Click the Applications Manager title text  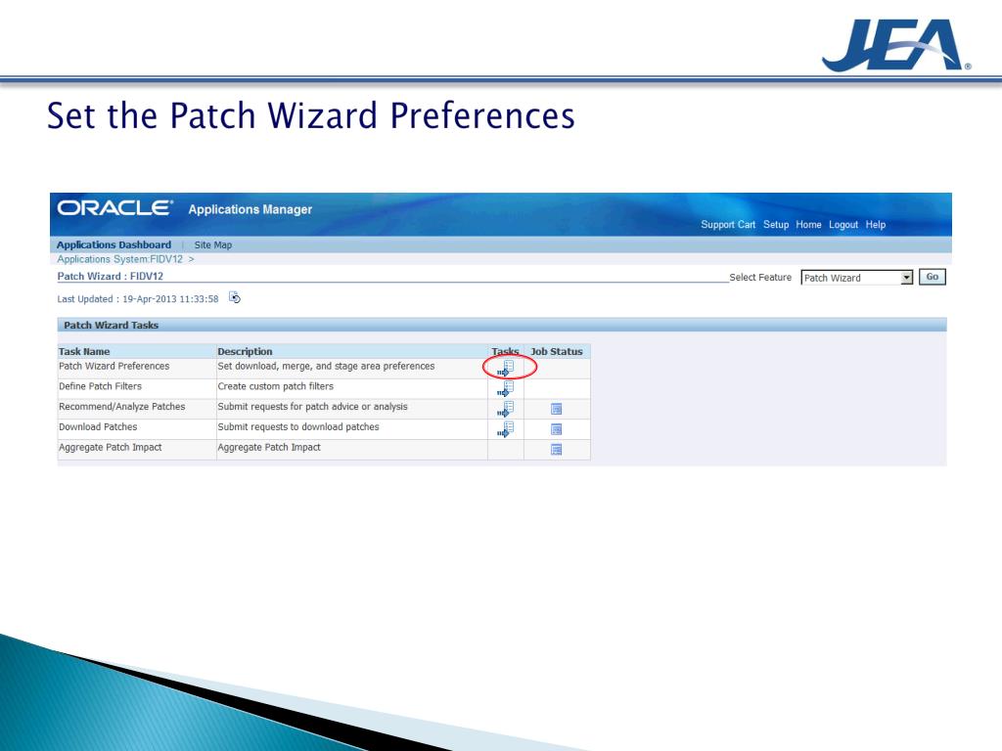[250, 209]
